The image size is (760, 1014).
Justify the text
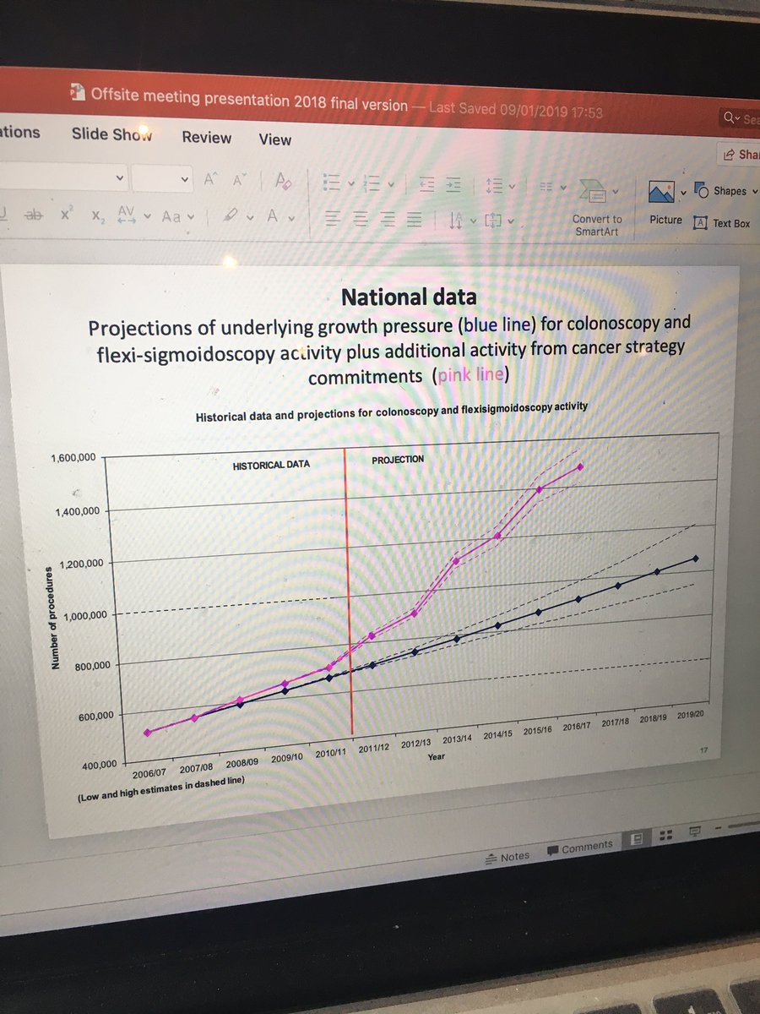[x=414, y=221]
